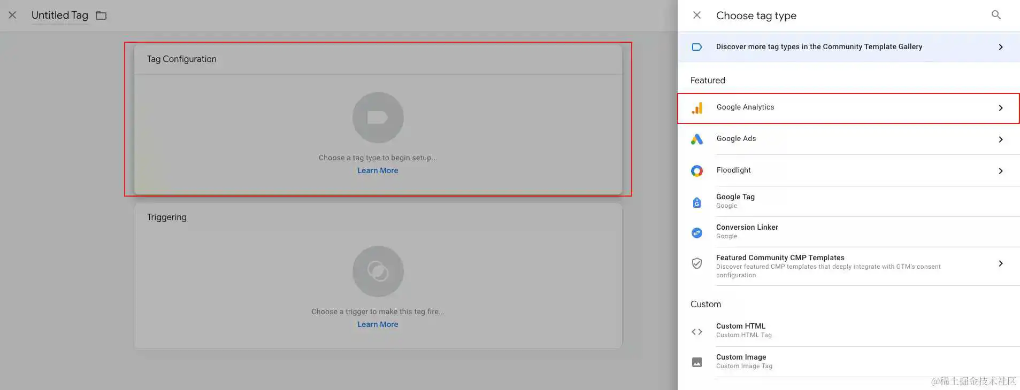Click the Google Analytics bar chart icon
This screenshot has width=1020, height=390.
pyautogui.click(x=697, y=108)
